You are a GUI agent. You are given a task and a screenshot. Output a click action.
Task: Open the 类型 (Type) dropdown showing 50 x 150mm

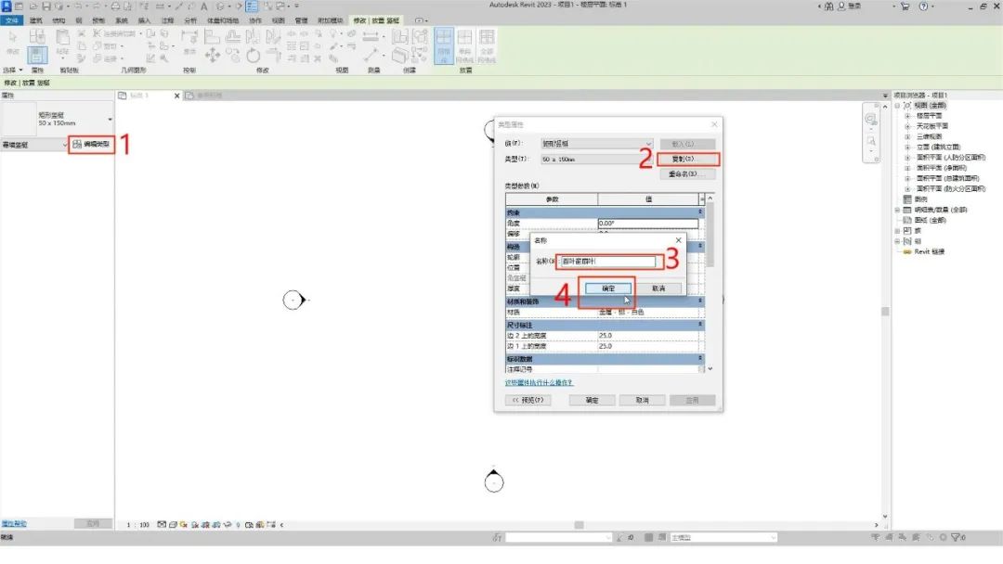[x=596, y=159]
